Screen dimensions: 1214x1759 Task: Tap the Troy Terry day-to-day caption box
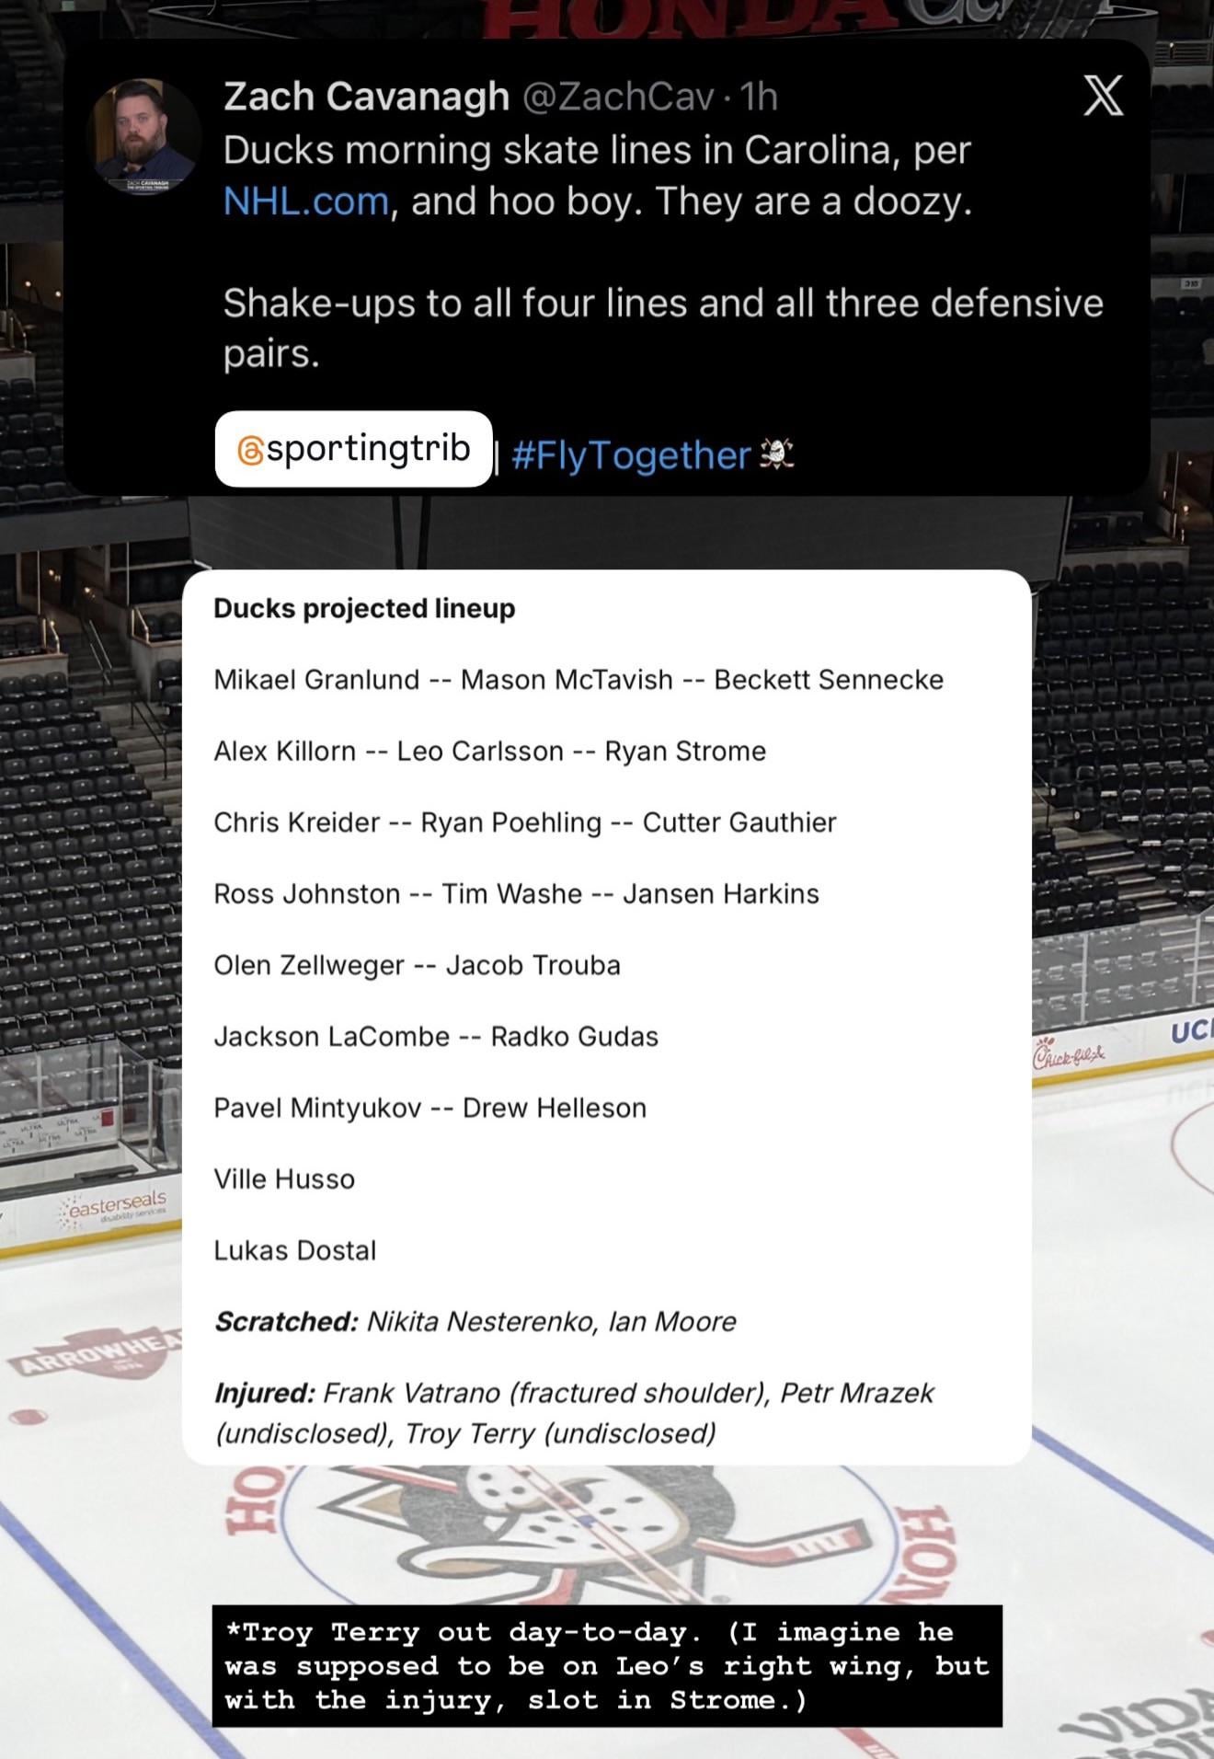606,1666
